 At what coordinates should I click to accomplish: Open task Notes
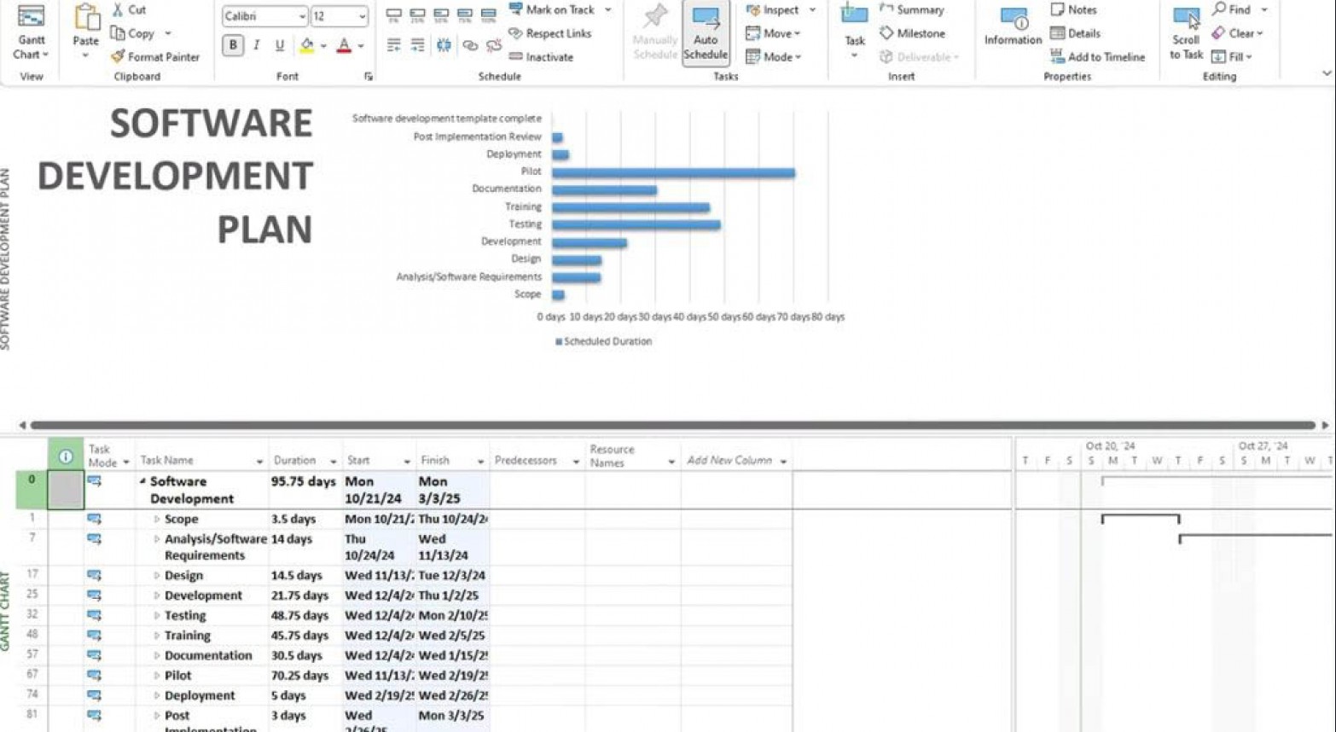(1073, 9)
